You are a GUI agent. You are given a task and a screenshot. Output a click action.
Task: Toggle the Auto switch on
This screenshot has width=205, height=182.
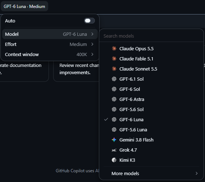pyautogui.click(x=89, y=21)
